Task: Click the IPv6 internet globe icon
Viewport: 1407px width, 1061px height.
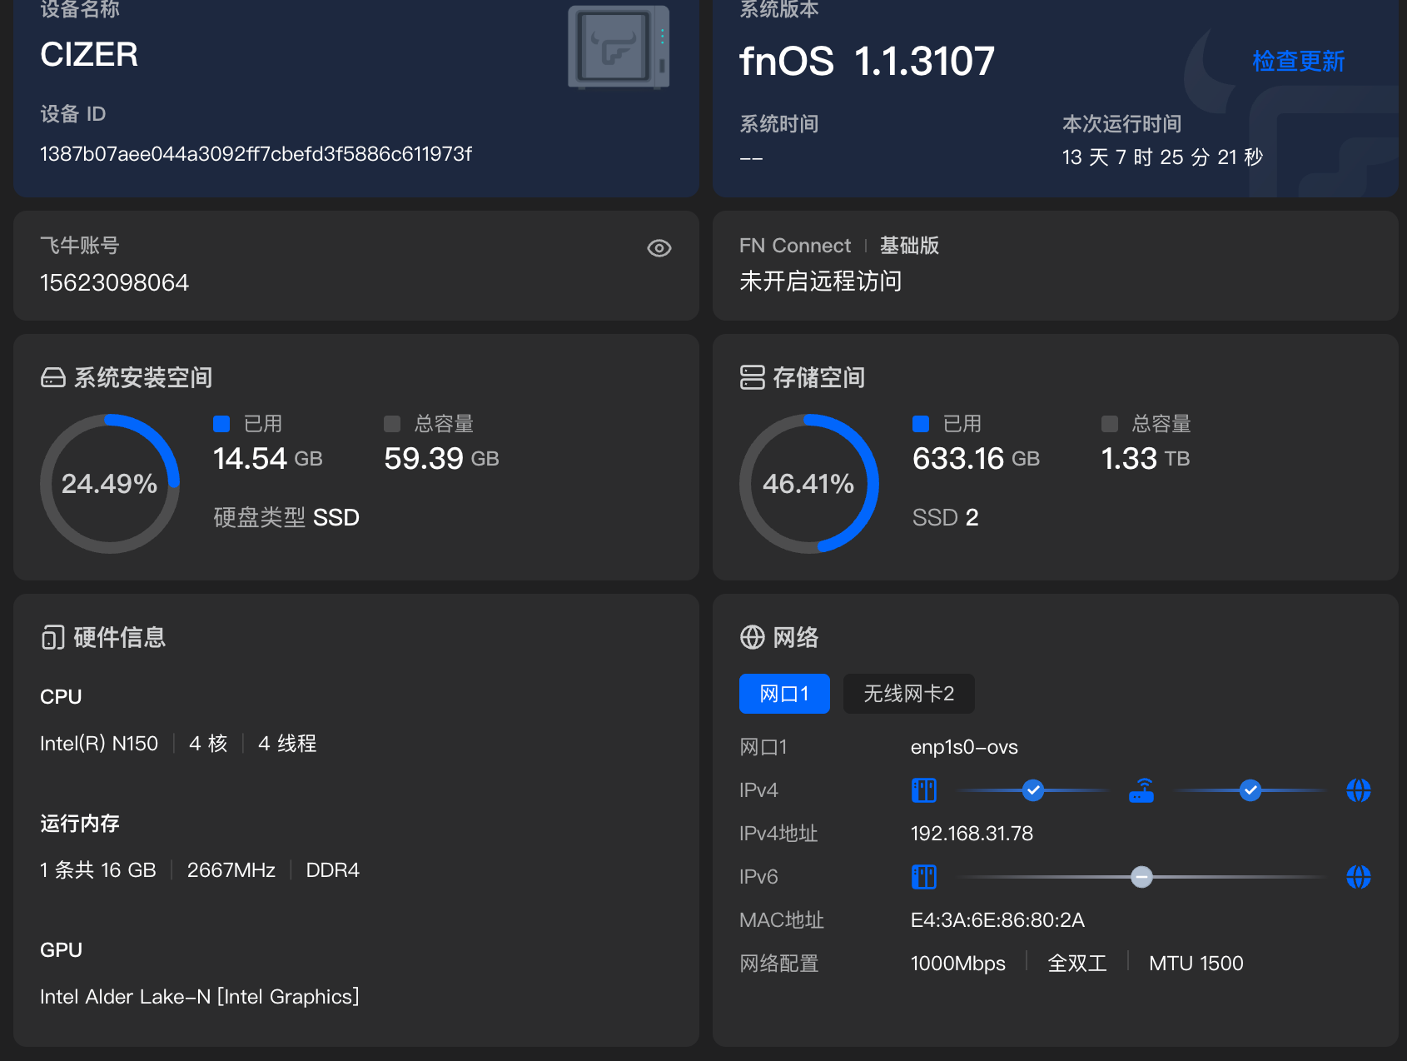Action: click(x=1358, y=877)
